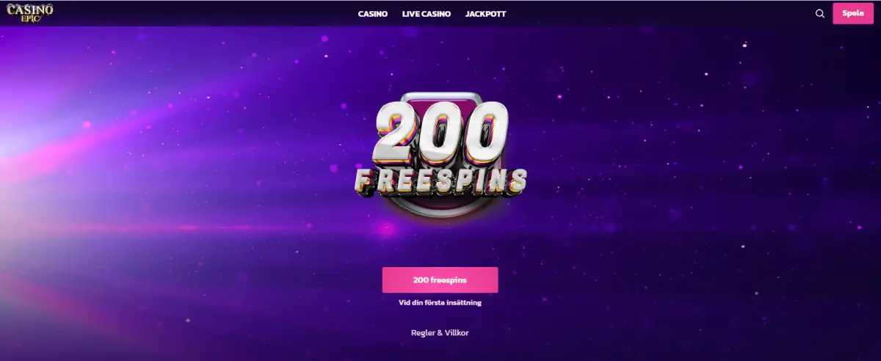Click the pink Spela button
The image size is (881, 361).
[x=853, y=13]
